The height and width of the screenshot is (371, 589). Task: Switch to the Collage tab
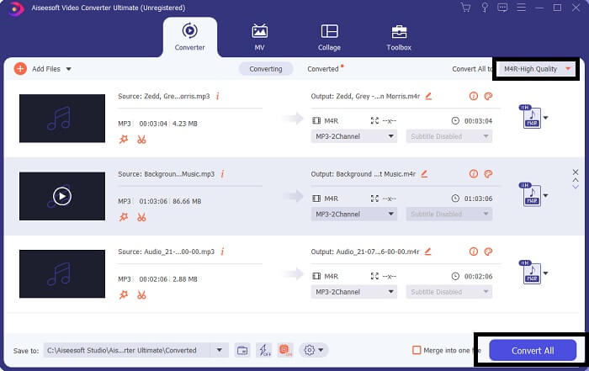330,37
